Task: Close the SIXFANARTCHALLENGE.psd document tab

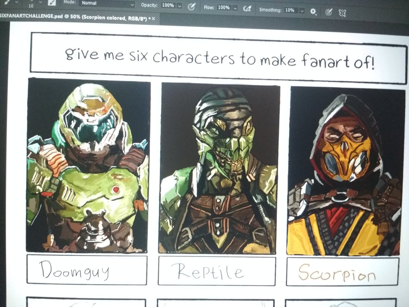Action: [153, 19]
